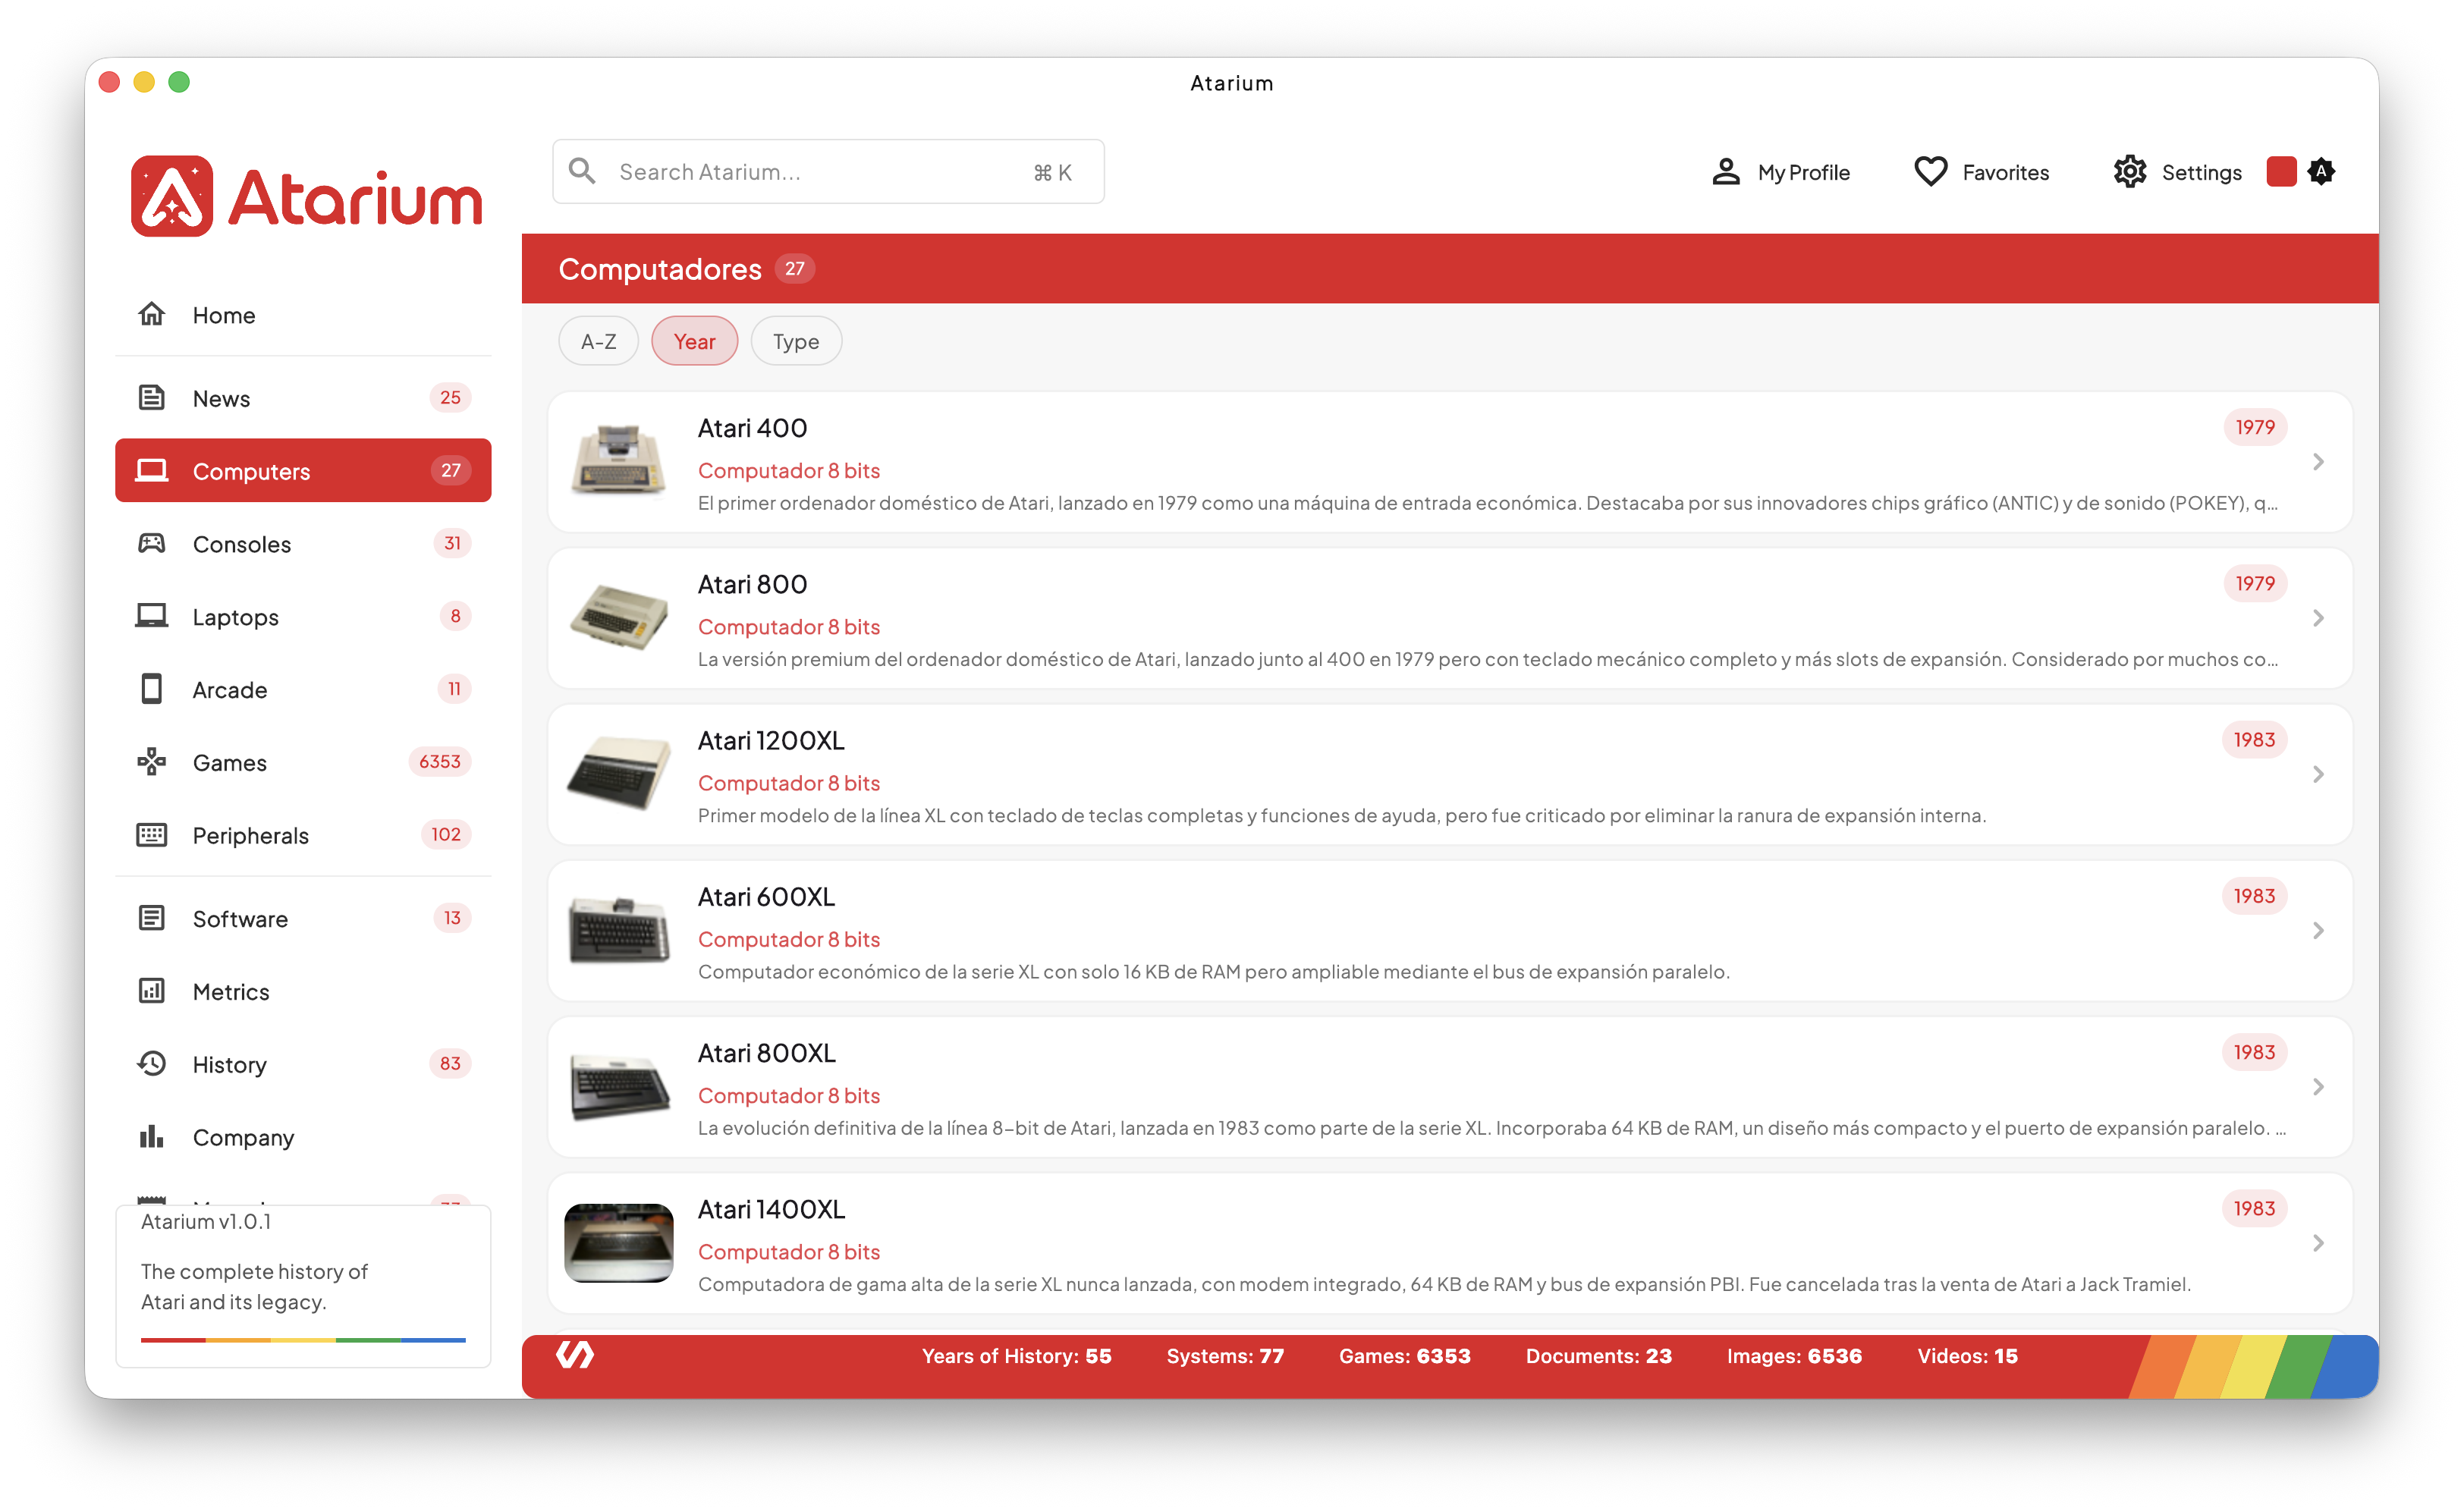The width and height of the screenshot is (2464, 1511).
Task: Sort computers by A-Z
Action: tap(598, 341)
